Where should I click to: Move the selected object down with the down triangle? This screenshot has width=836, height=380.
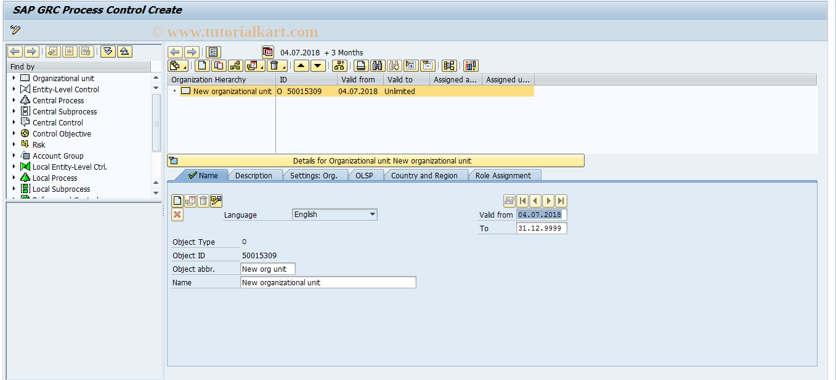coord(318,66)
